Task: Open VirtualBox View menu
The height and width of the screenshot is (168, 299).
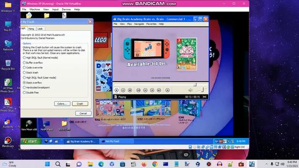Action: pyautogui.click(x=46, y=9)
